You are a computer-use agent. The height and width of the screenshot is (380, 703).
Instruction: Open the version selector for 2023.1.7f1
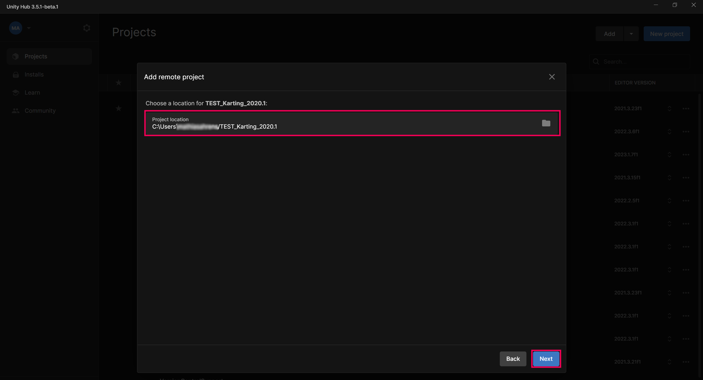point(669,155)
